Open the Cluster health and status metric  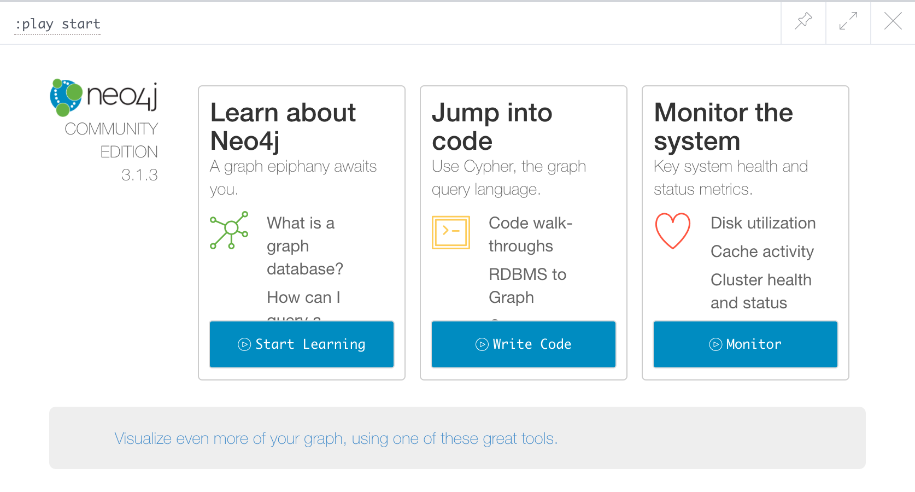pyautogui.click(x=761, y=291)
